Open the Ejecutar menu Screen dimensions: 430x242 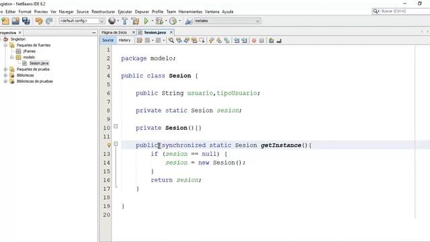point(125,11)
